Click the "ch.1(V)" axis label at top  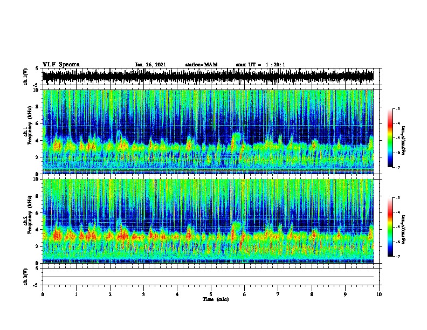point(26,77)
